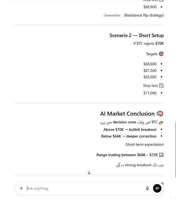Click the Targets bullseye emoji
Viewport: 176px width, 199px height.
(x=161, y=54)
